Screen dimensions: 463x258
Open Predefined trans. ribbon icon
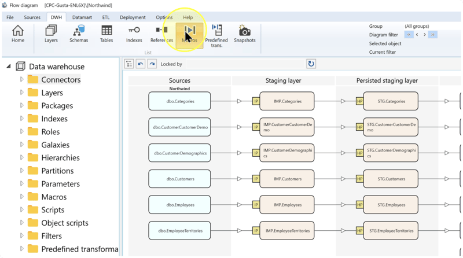tap(216, 36)
